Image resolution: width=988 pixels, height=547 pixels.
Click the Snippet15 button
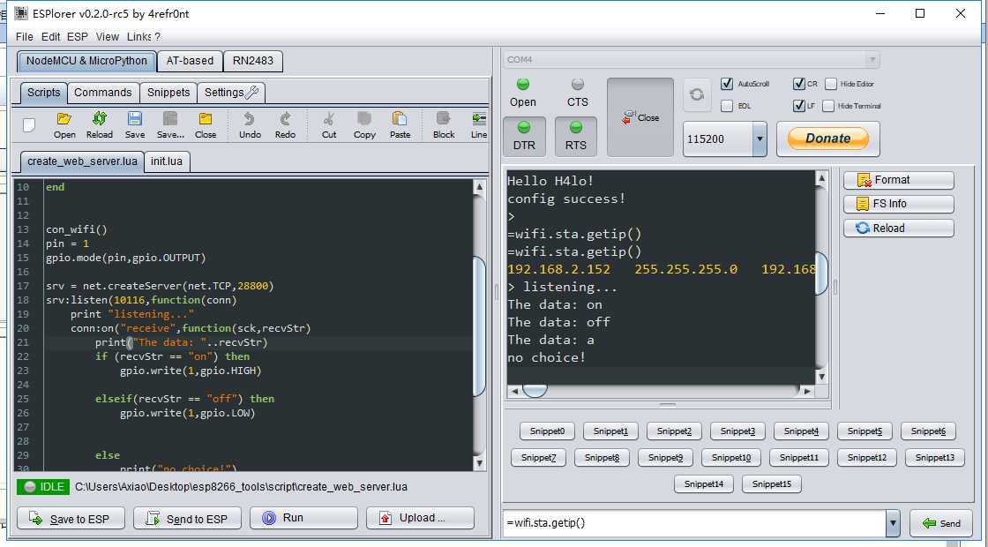pyautogui.click(x=771, y=484)
